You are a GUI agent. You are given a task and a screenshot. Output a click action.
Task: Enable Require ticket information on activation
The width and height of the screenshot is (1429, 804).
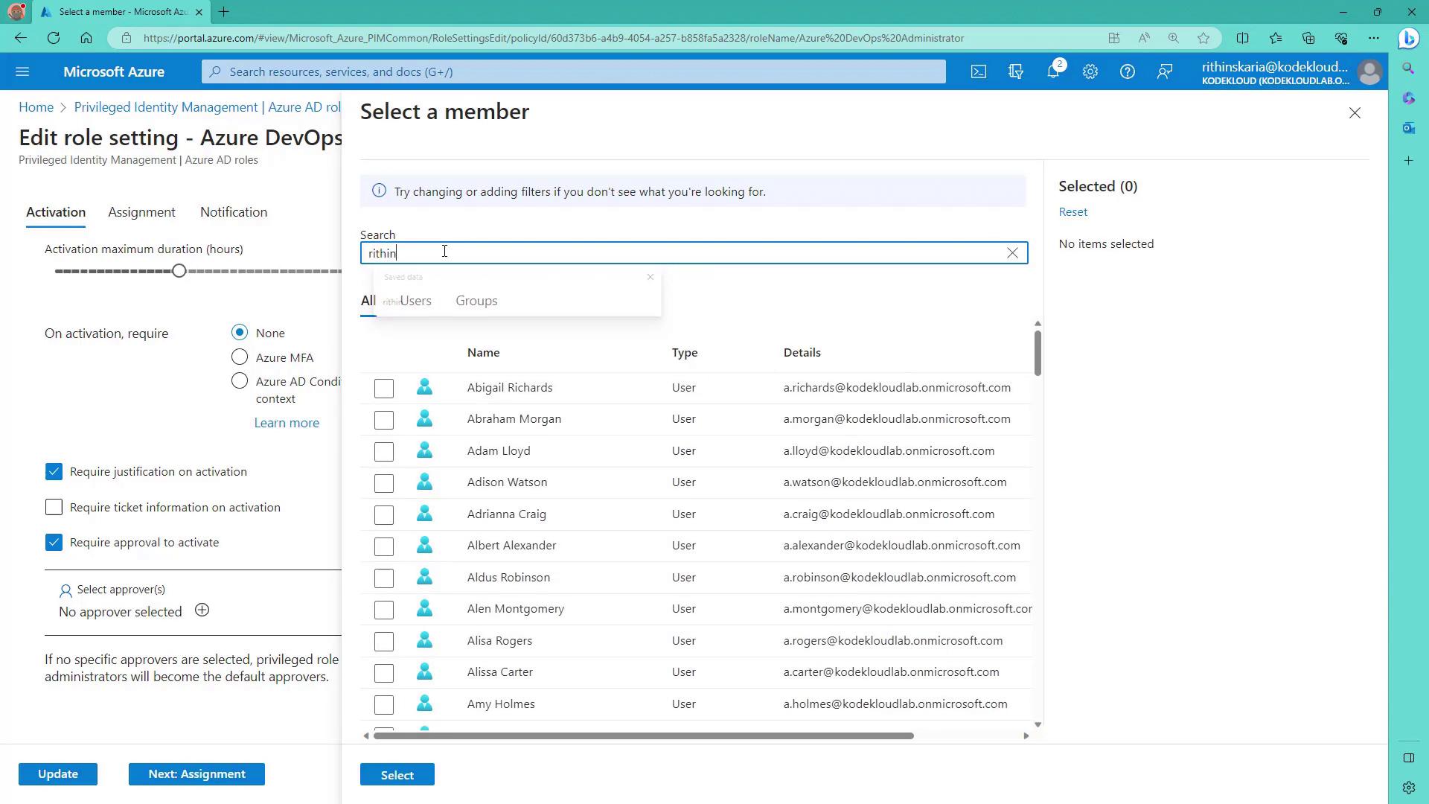click(x=54, y=508)
